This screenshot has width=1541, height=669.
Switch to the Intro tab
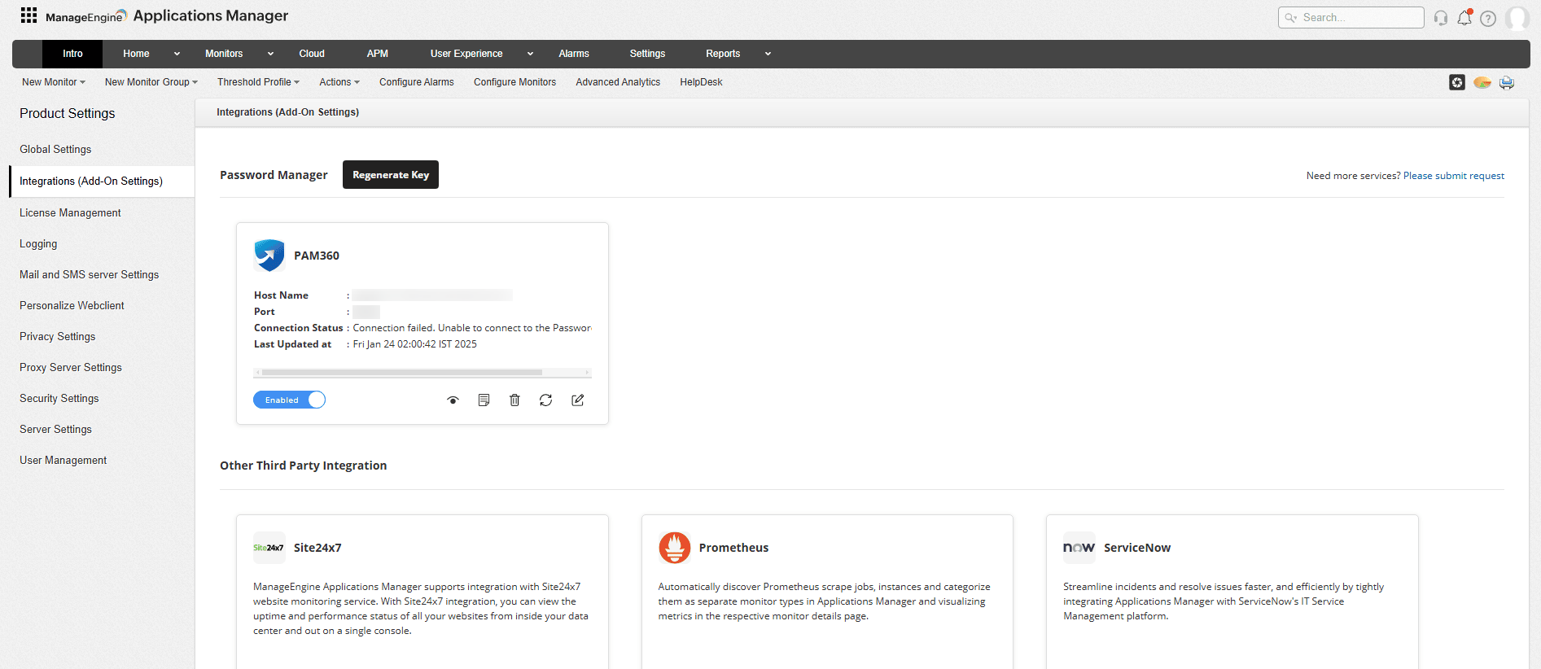pyautogui.click(x=72, y=54)
